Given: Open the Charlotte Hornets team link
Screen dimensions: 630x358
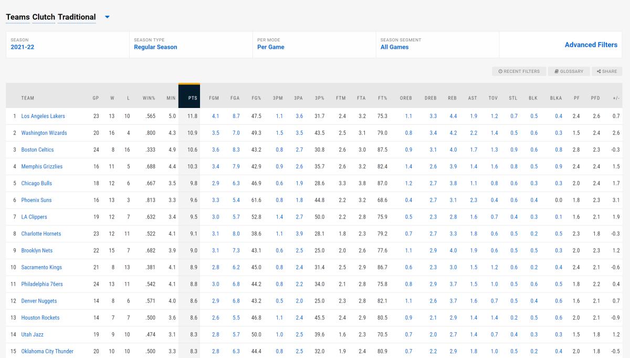Looking at the screenshot, I should point(41,234).
